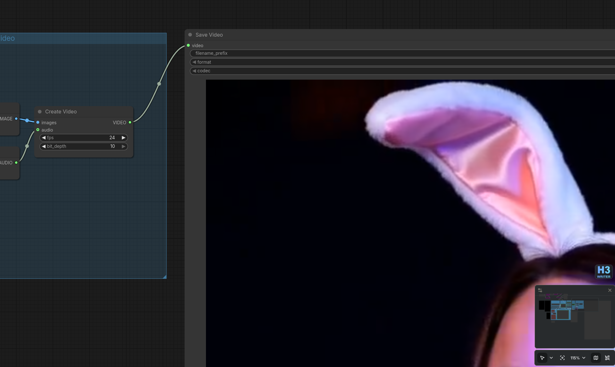The image size is (615, 367).
Task: Click the video input socket on Save Video
Action: click(188, 46)
